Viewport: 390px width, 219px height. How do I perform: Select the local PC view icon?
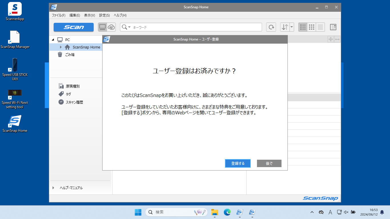[102, 27]
